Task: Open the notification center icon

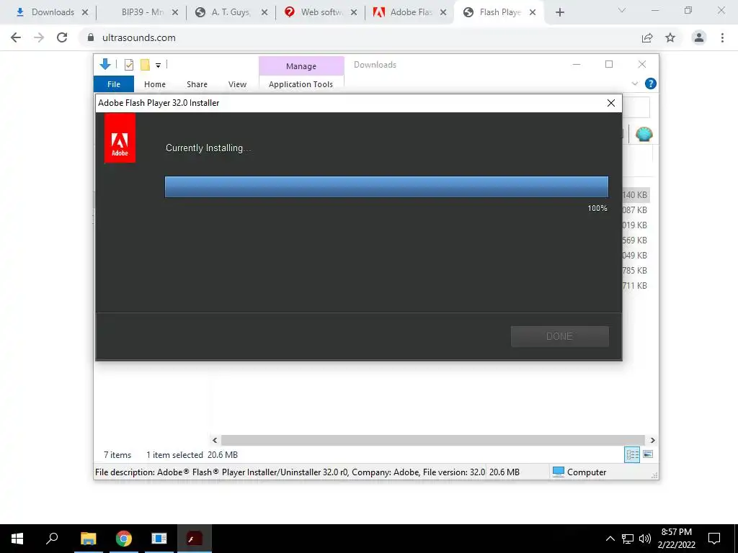Action: pos(714,539)
